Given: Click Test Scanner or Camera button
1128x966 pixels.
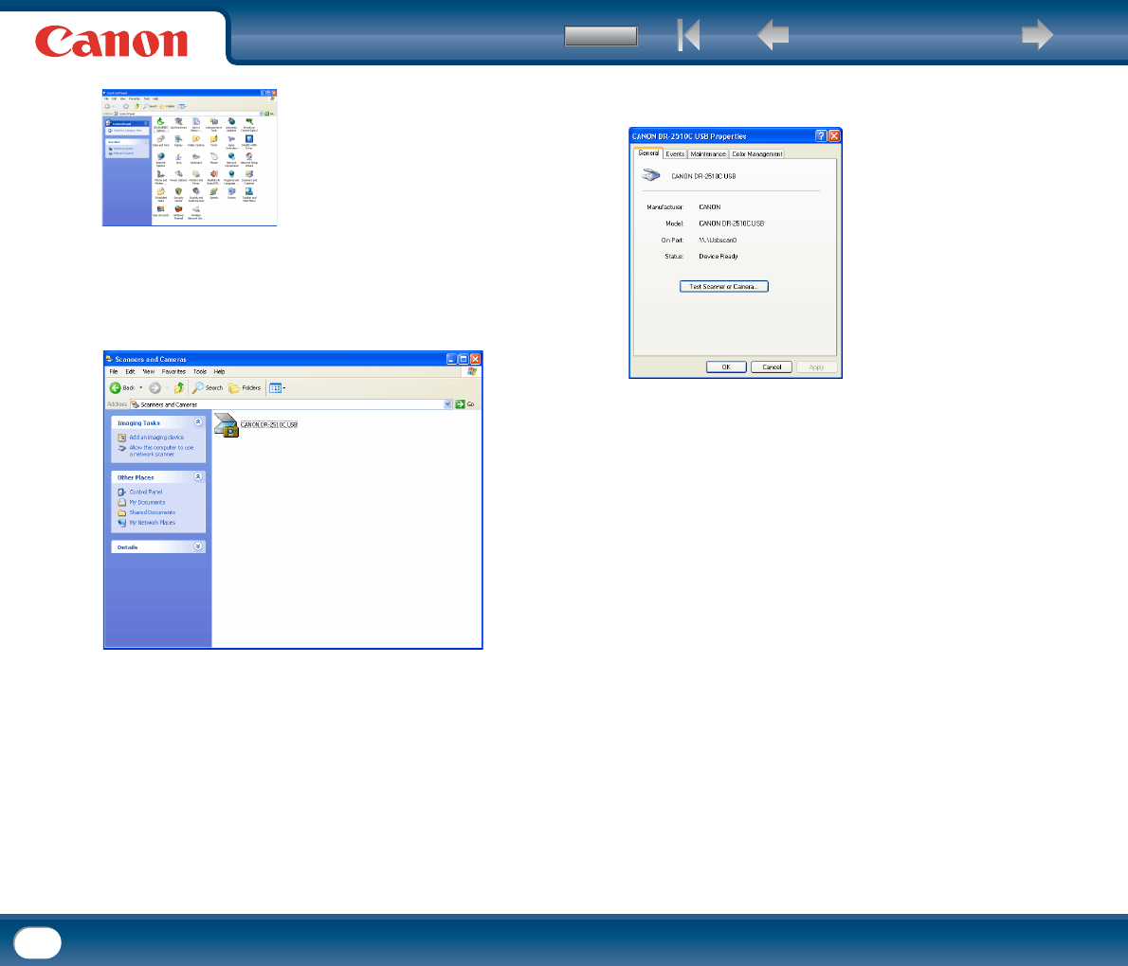Looking at the screenshot, I should pyautogui.click(x=723, y=286).
